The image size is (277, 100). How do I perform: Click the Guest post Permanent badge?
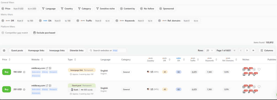82,85
